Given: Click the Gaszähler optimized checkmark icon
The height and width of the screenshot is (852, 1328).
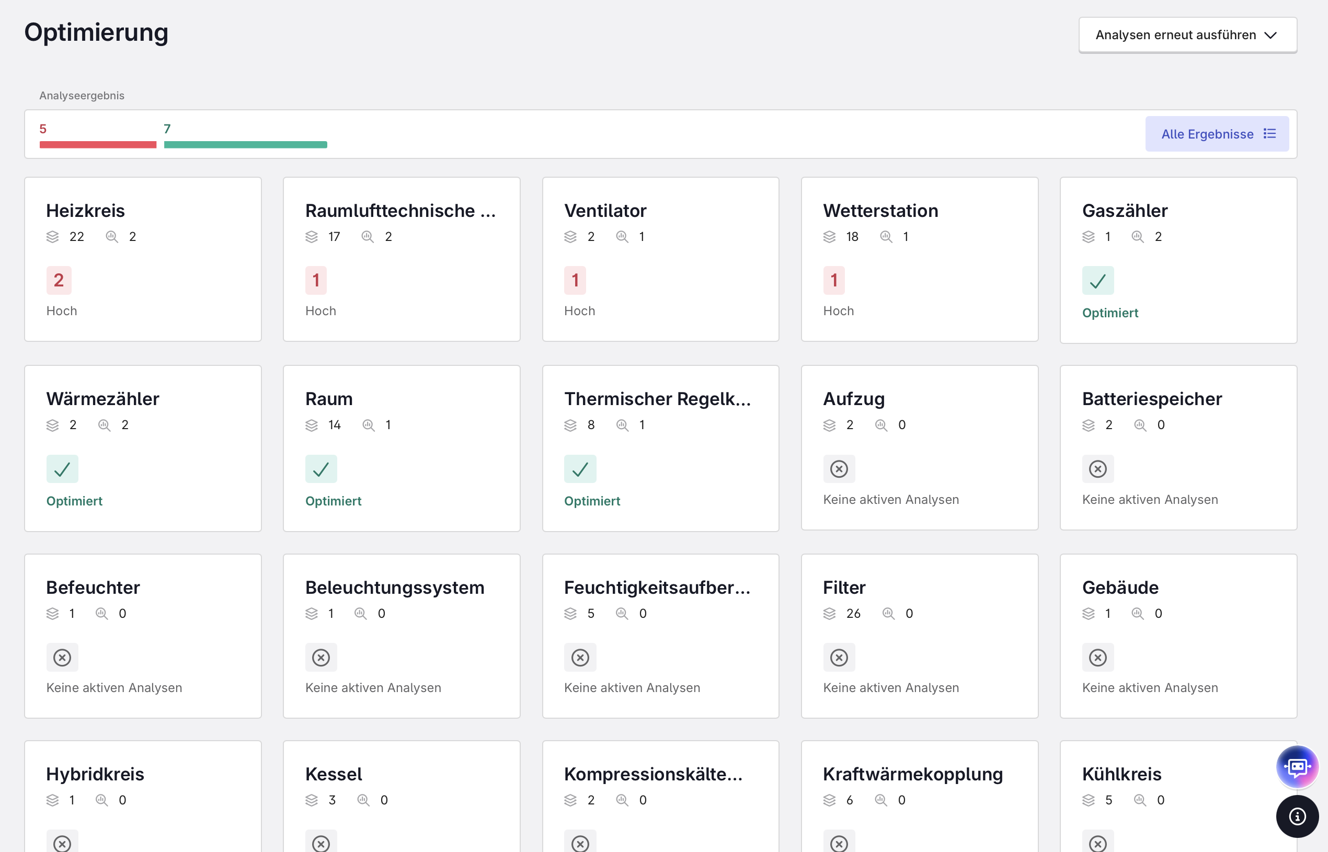Looking at the screenshot, I should [x=1098, y=281].
